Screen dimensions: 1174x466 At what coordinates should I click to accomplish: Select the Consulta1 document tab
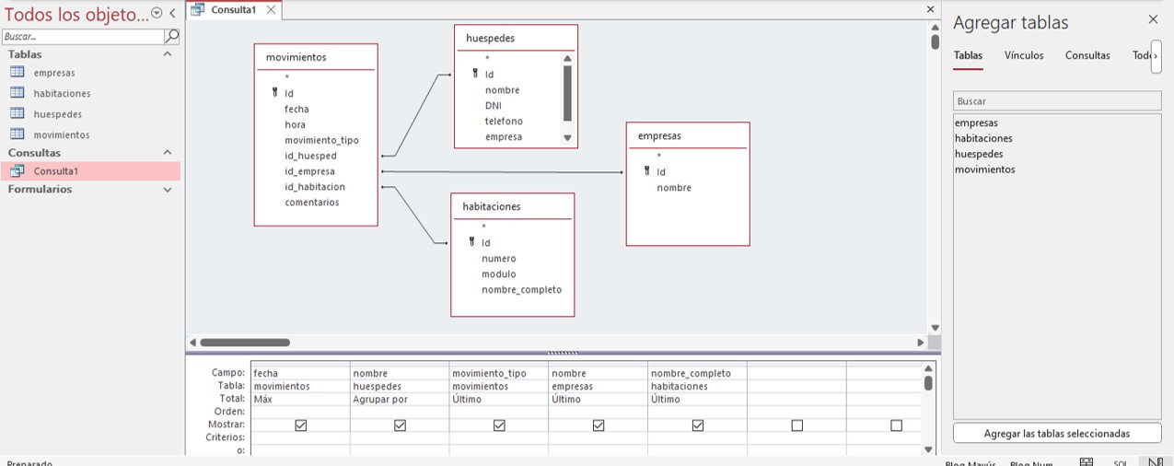[x=233, y=9]
